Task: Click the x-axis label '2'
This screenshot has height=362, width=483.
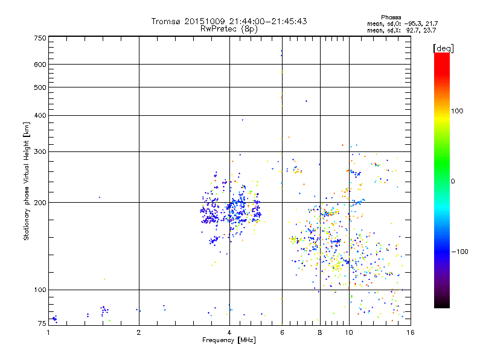Action: tap(139, 332)
